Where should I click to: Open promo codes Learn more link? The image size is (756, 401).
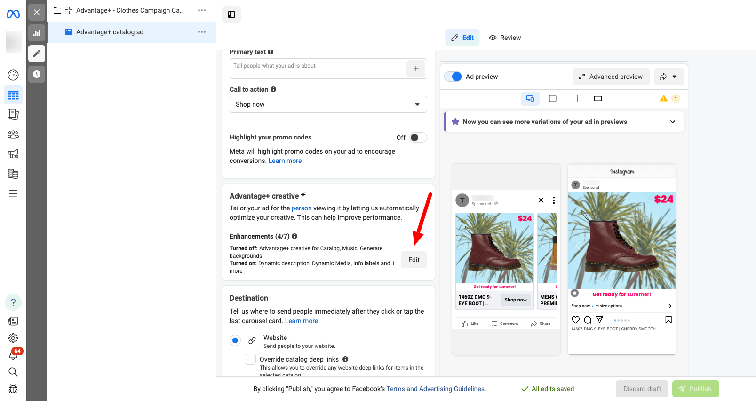click(x=285, y=161)
